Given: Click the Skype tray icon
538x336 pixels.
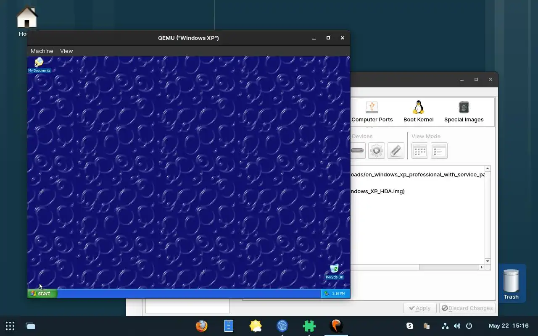Looking at the screenshot, I should click(410, 326).
